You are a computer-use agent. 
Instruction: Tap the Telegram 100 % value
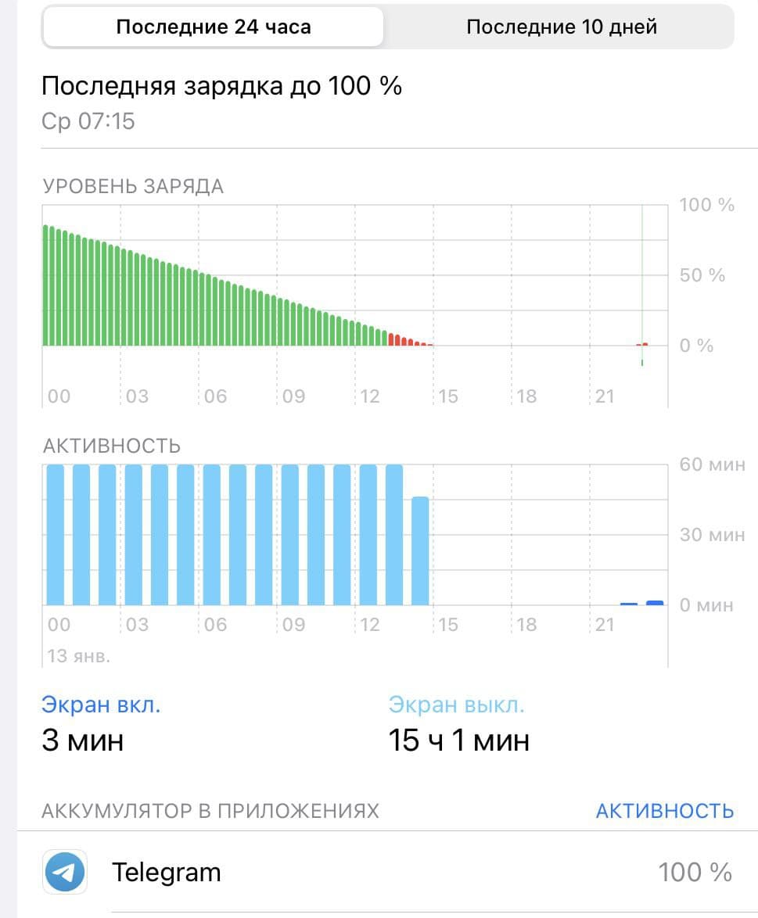[x=695, y=872]
